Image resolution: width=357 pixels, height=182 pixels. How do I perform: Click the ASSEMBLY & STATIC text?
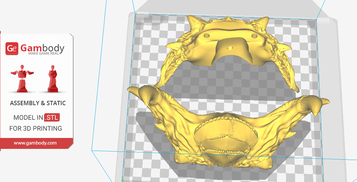pyautogui.click(x=38, y=103)
